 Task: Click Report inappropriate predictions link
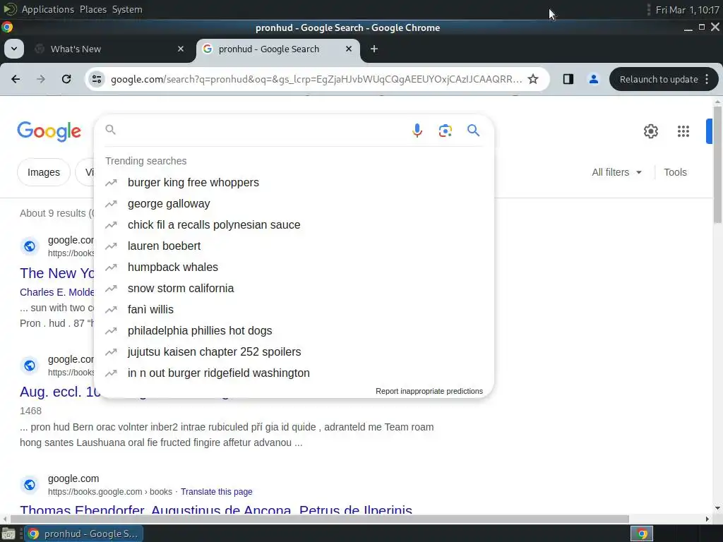[429, 391]
